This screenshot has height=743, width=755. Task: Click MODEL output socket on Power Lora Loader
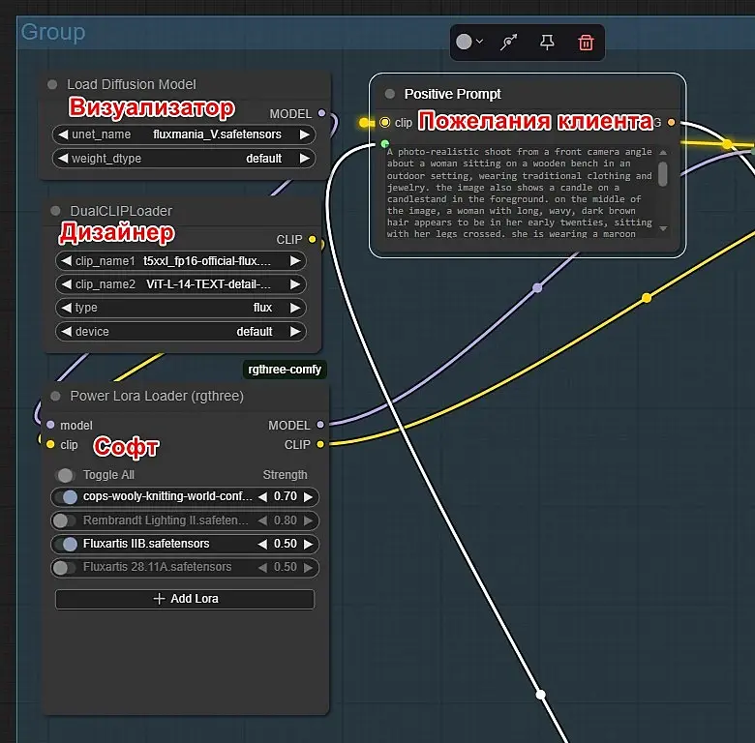click(x=320, y=425)
